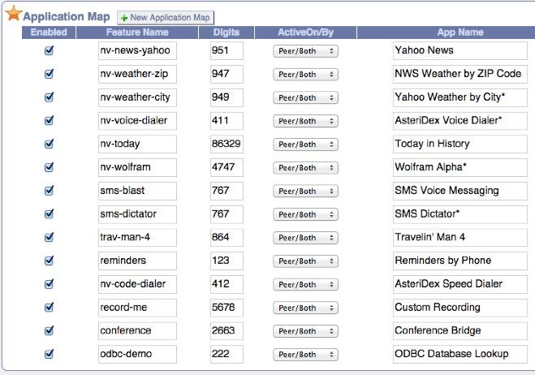Viewport: 535px width, 375px height.
Task: Edit the Yahoo News app name field
Action: tap(460, 50)
